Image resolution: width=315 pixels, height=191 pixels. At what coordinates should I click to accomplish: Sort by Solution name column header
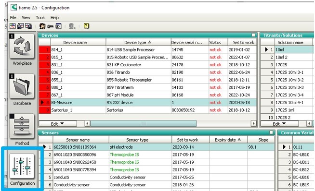tap(293, 42)
